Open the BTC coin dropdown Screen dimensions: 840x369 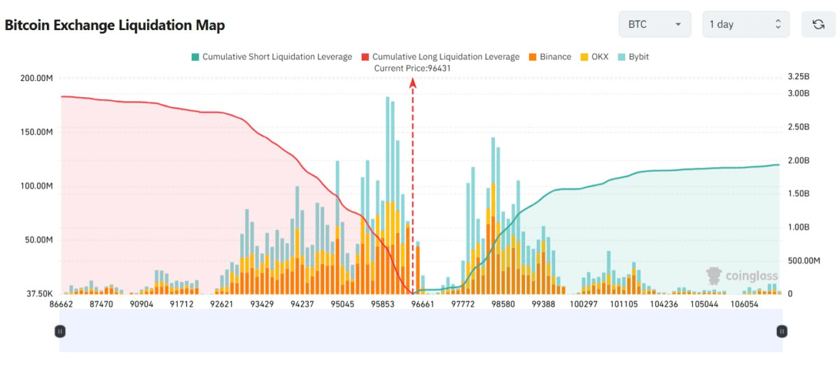click(654, 24)
